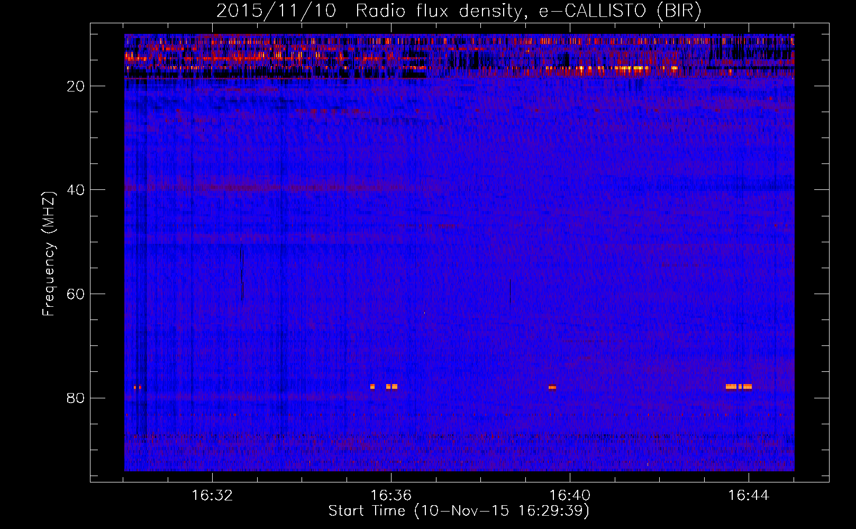Click the 20 MHz frequency tick label
This screenshot has height=529, width=856.
click(76, 86)
